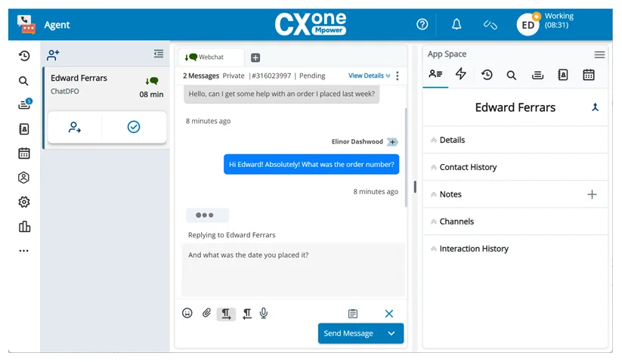Select the customer card tab in App Space
Screen dimensions: 622x362
tap(435, 74)
